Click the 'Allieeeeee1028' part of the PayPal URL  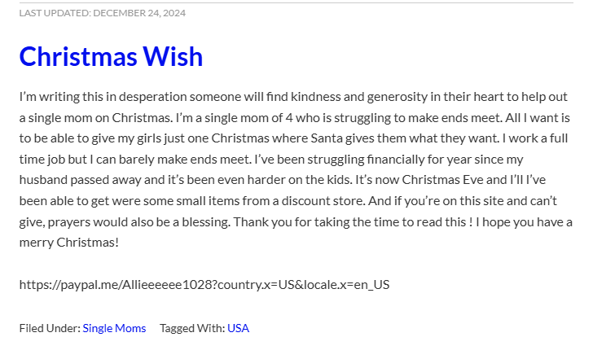point(168,285)
